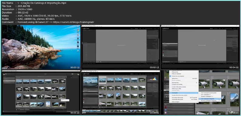This screenshot has height=116, width=241.
Task: Click Facebook icon in 00:08:31 left panel
Action: pyautogui.click(x=84, y=101)
